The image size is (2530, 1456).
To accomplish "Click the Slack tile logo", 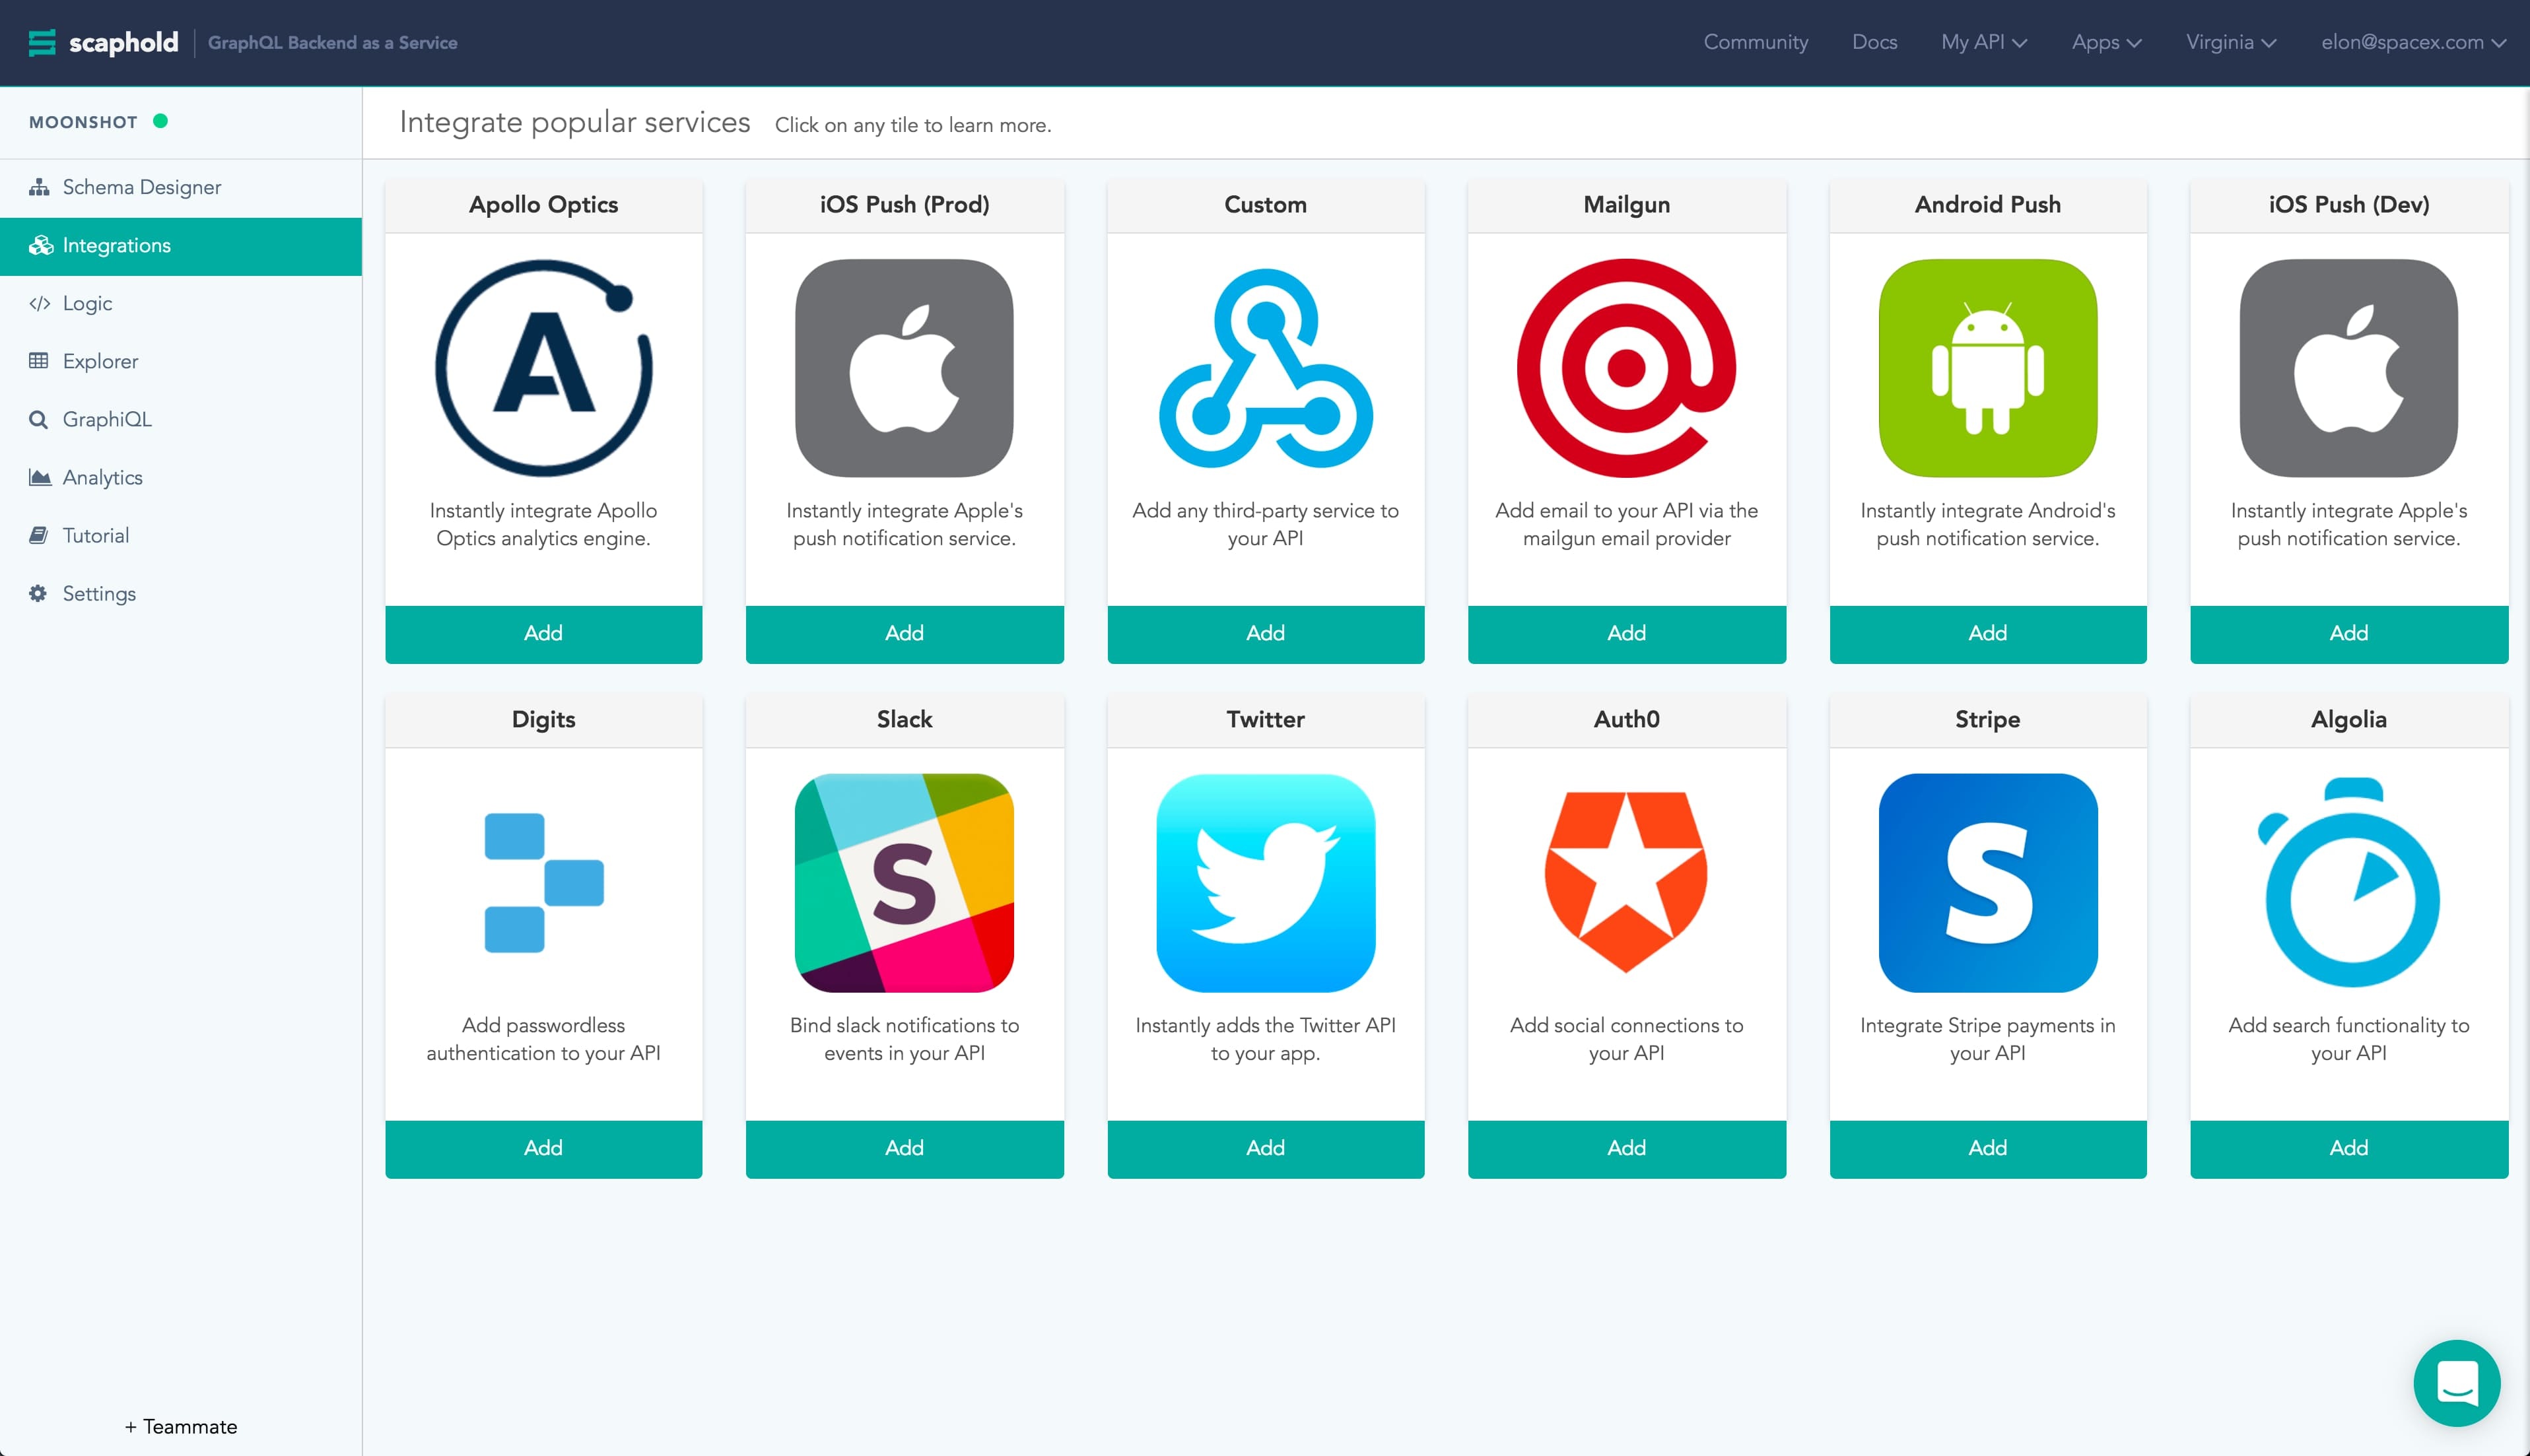I will [904, 882].
